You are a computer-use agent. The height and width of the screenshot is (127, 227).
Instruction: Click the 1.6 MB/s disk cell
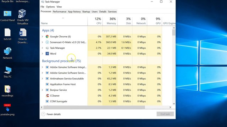(x=125, y=42)
